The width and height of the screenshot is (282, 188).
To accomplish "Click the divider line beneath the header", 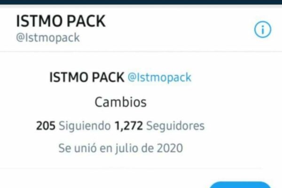I will (141, 52).
